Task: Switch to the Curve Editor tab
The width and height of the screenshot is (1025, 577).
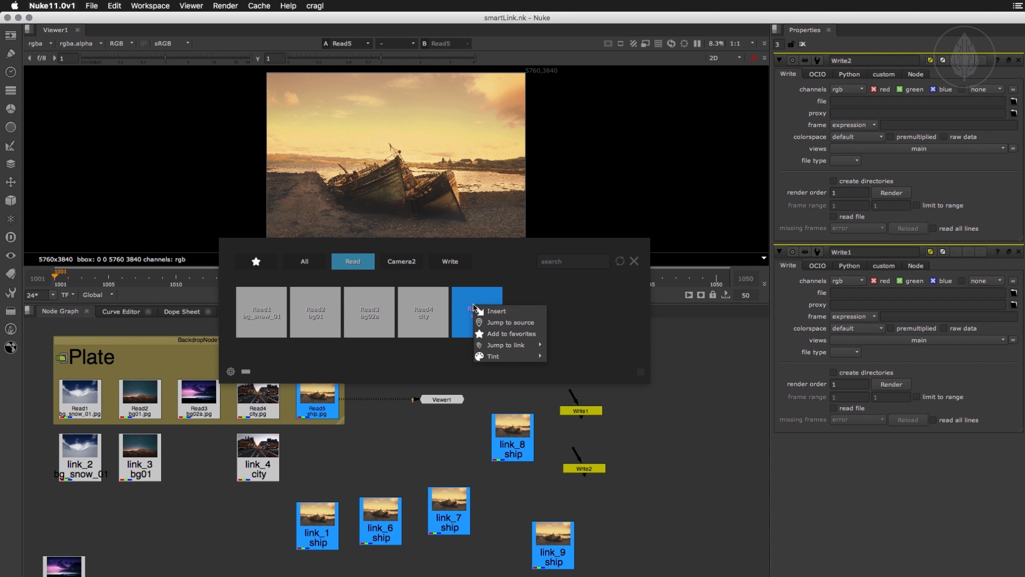Action: coord(121,311)
